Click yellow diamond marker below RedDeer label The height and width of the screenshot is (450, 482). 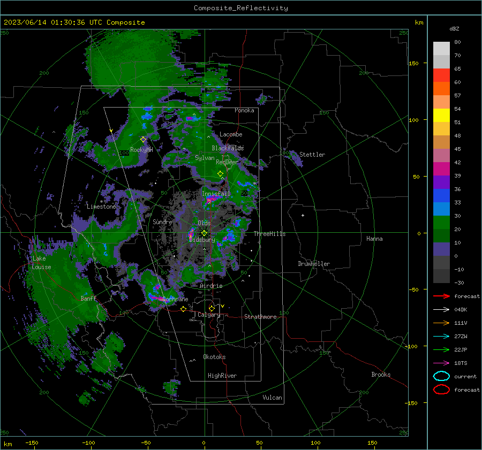(221, 174)
